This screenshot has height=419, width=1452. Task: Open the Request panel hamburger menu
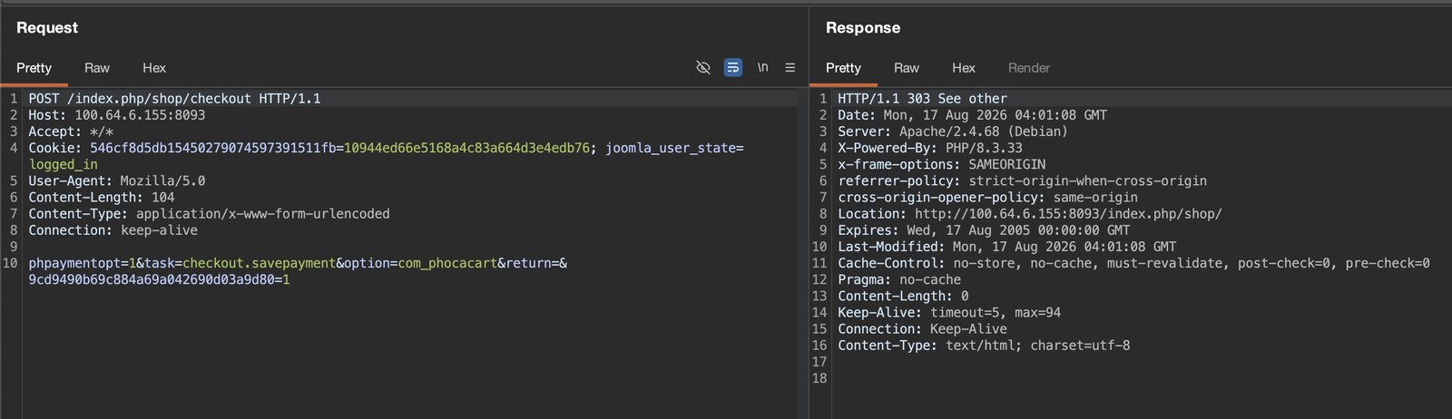790,68
